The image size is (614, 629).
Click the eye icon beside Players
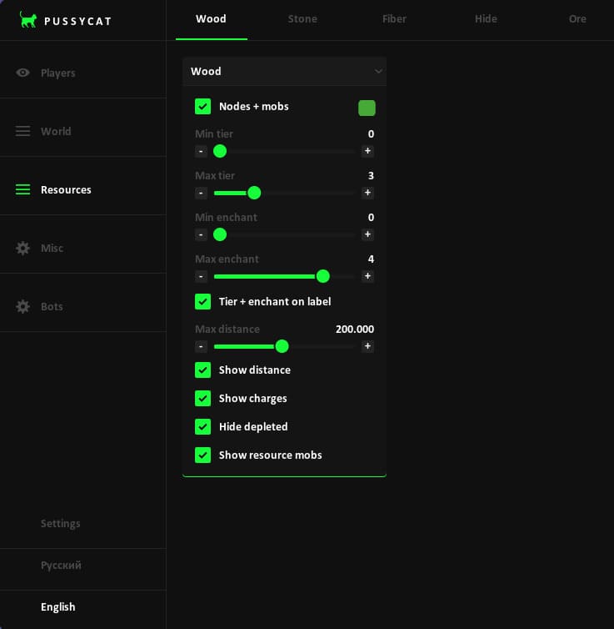coord(22,73)
